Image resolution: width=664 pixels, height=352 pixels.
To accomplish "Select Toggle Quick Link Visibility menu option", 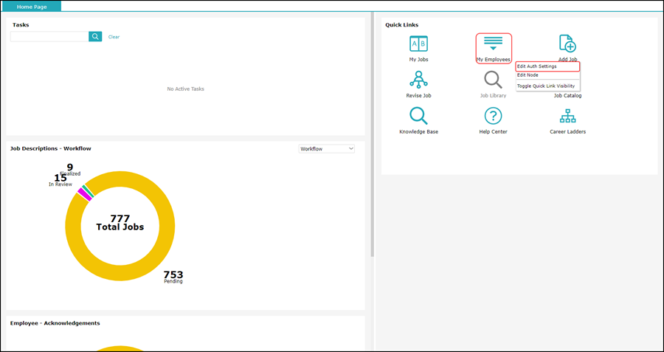I will click(x=546, y=86).
